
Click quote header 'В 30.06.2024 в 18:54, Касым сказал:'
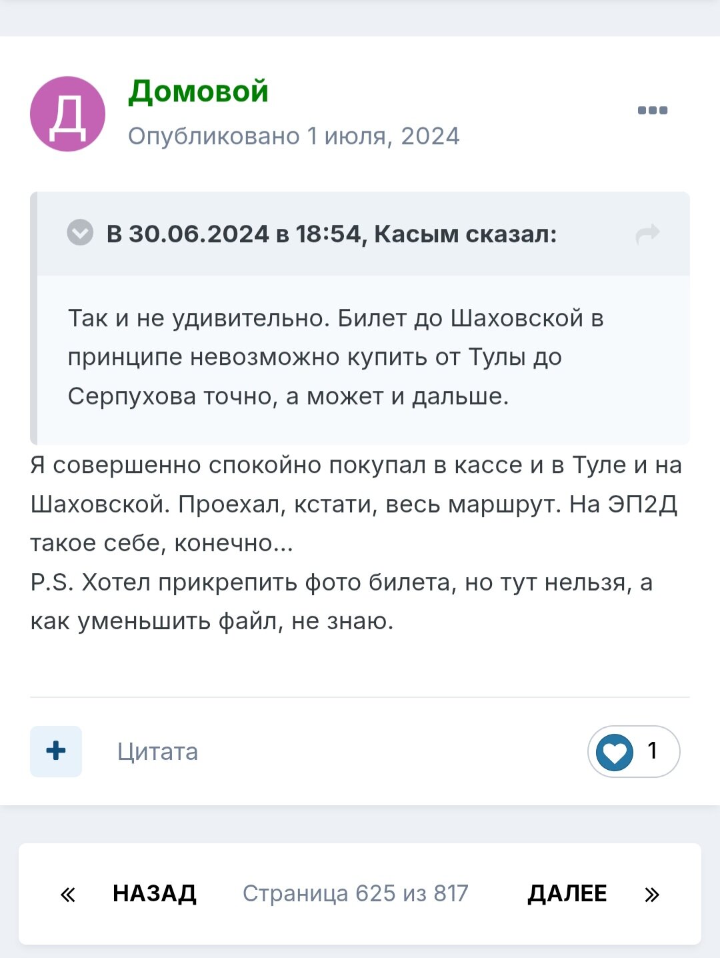tap(331, 234)
